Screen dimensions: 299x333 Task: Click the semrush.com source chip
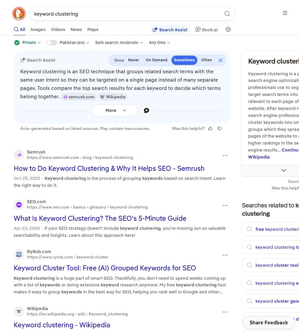pos(79,97)
